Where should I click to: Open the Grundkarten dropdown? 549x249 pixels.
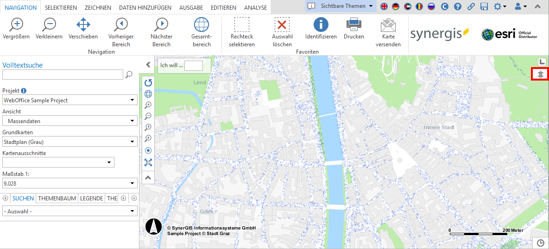(x=69, y=142)
